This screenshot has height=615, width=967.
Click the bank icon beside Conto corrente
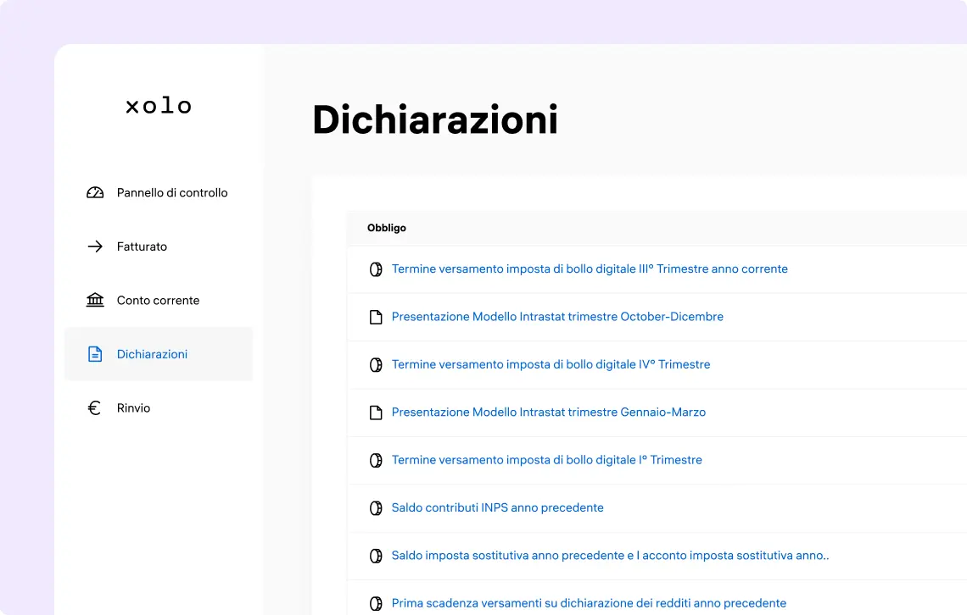click(95, 300)
